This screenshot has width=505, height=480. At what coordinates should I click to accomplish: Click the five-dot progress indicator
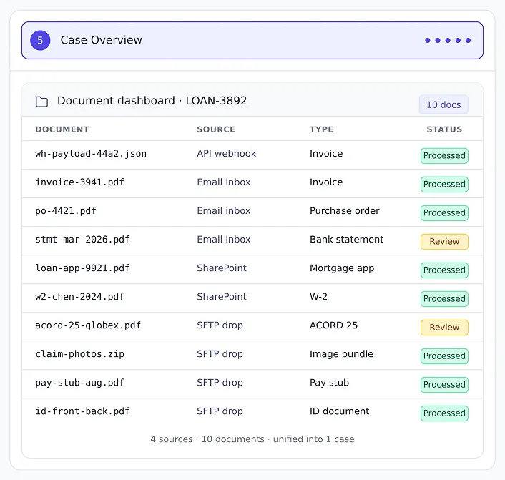click(448, 40)
